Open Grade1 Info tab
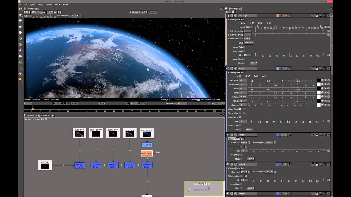Screen dimensions: 351x197 point(243,73)
